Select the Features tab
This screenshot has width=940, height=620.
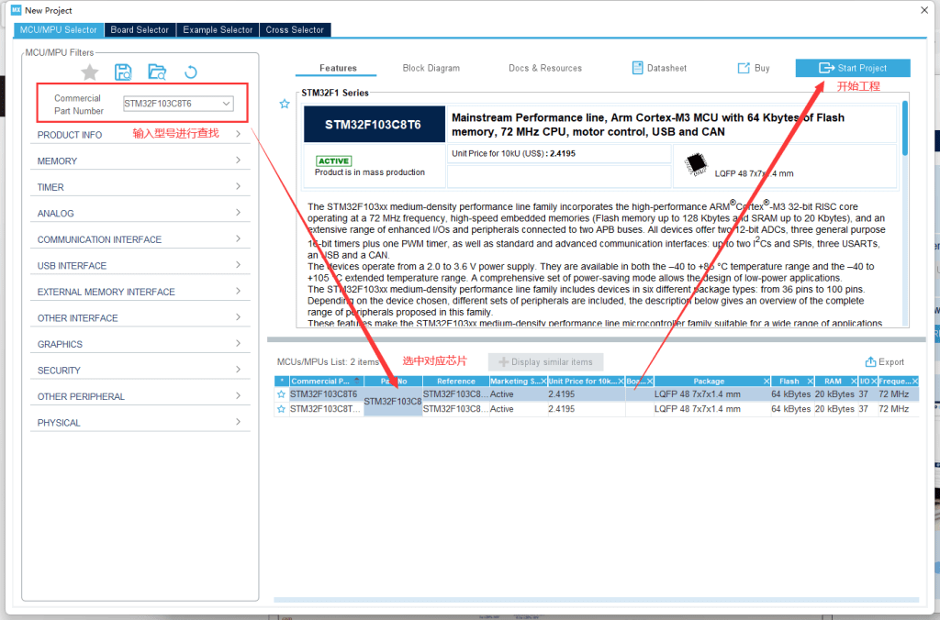tap(338, 68)
